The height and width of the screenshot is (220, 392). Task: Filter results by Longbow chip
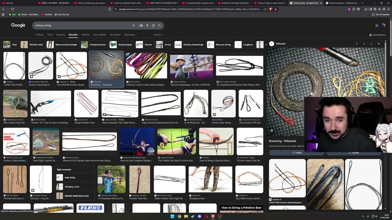pyautogui.click(x=244, y=45)
